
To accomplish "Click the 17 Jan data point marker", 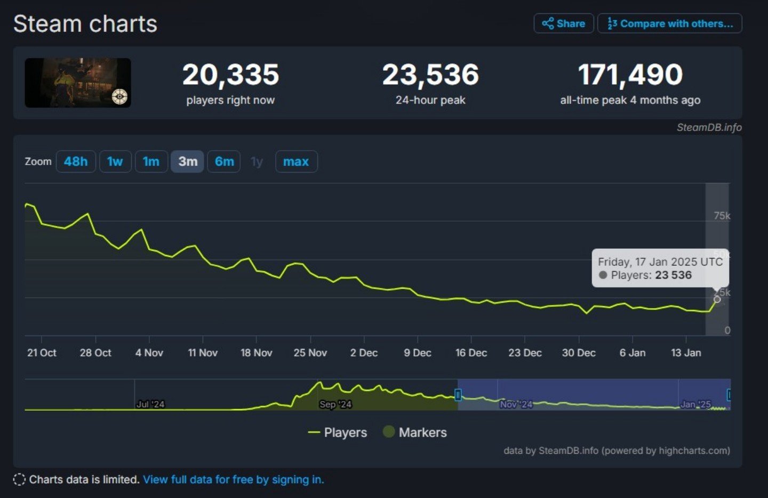I will click(717, 299).
